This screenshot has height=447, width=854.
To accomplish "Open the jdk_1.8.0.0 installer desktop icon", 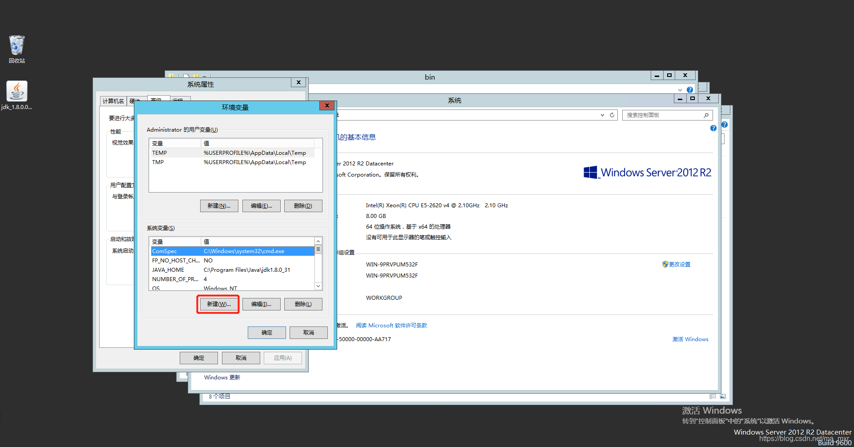I will (17, 95).
